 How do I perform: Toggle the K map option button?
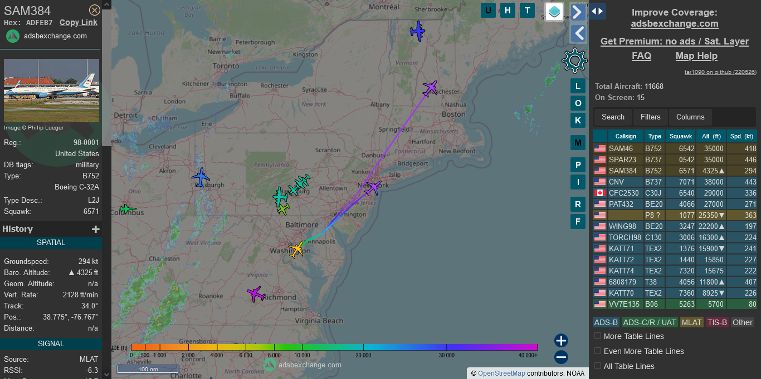tap(578, 121)
